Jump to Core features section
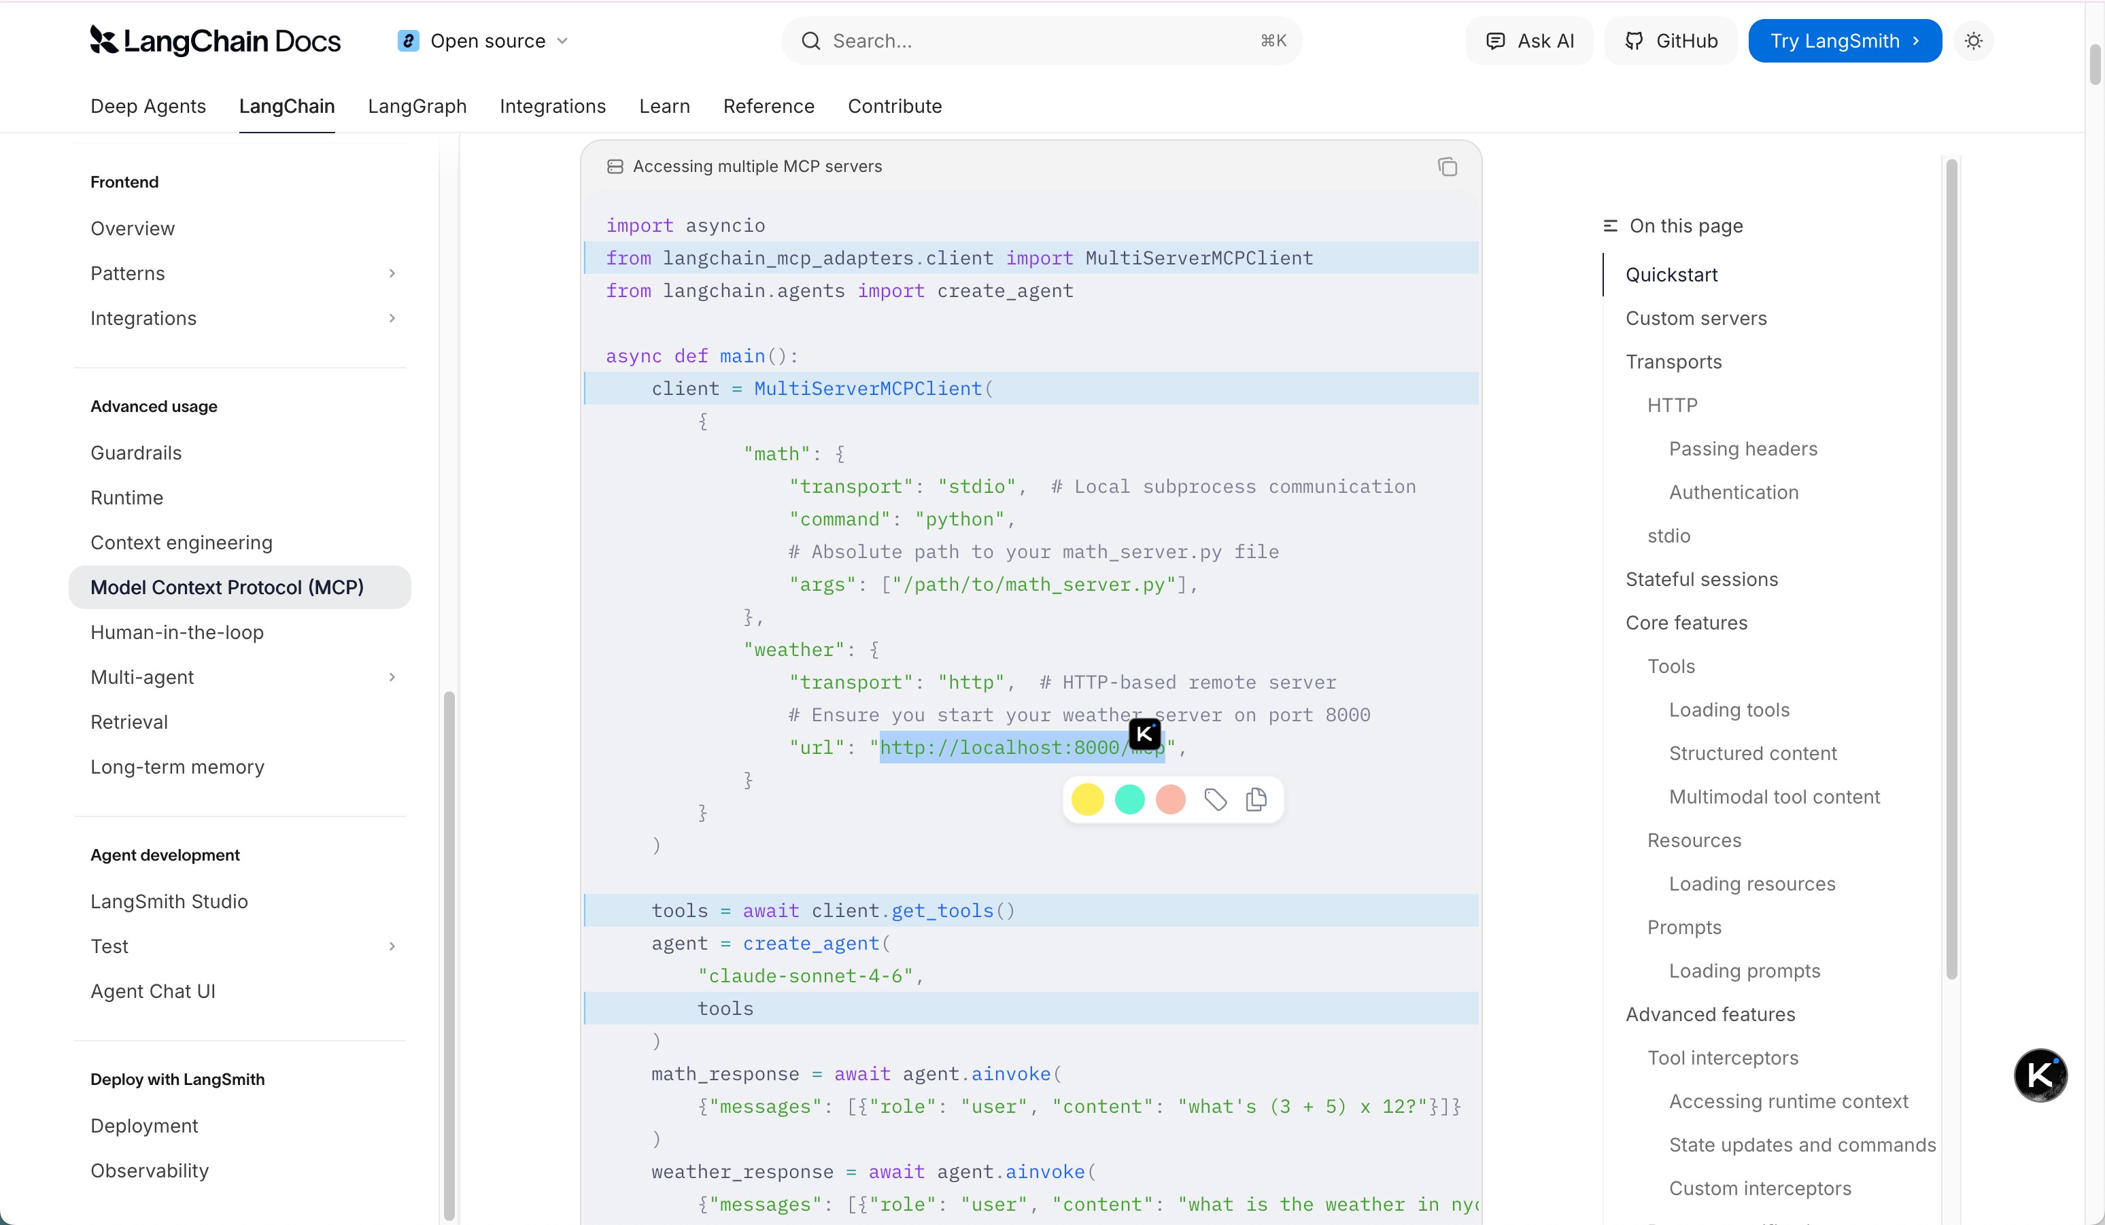The width and height of the screenshot is (2105, 1225). pyautogui.click(x=1685, y=622)
